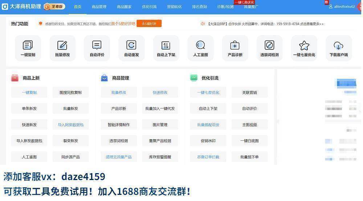Click 一键七星优化 in 优化引流 section

tap(208, 93)
